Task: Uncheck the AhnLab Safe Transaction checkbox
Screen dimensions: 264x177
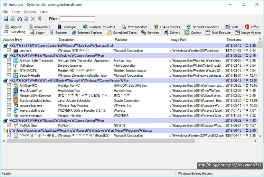Action: click(9, 60)
